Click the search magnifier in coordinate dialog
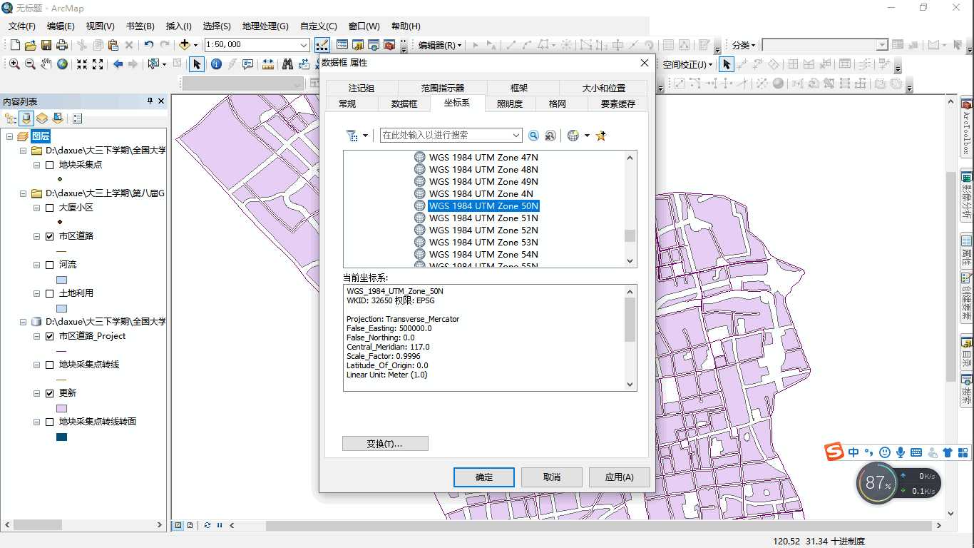The image size is (974, 548). 533,136
